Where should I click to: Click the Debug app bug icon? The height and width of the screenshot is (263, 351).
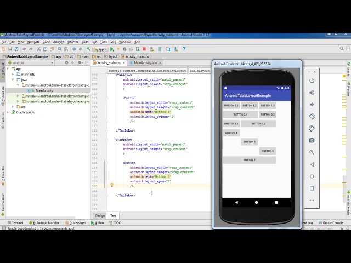(124, 49)
